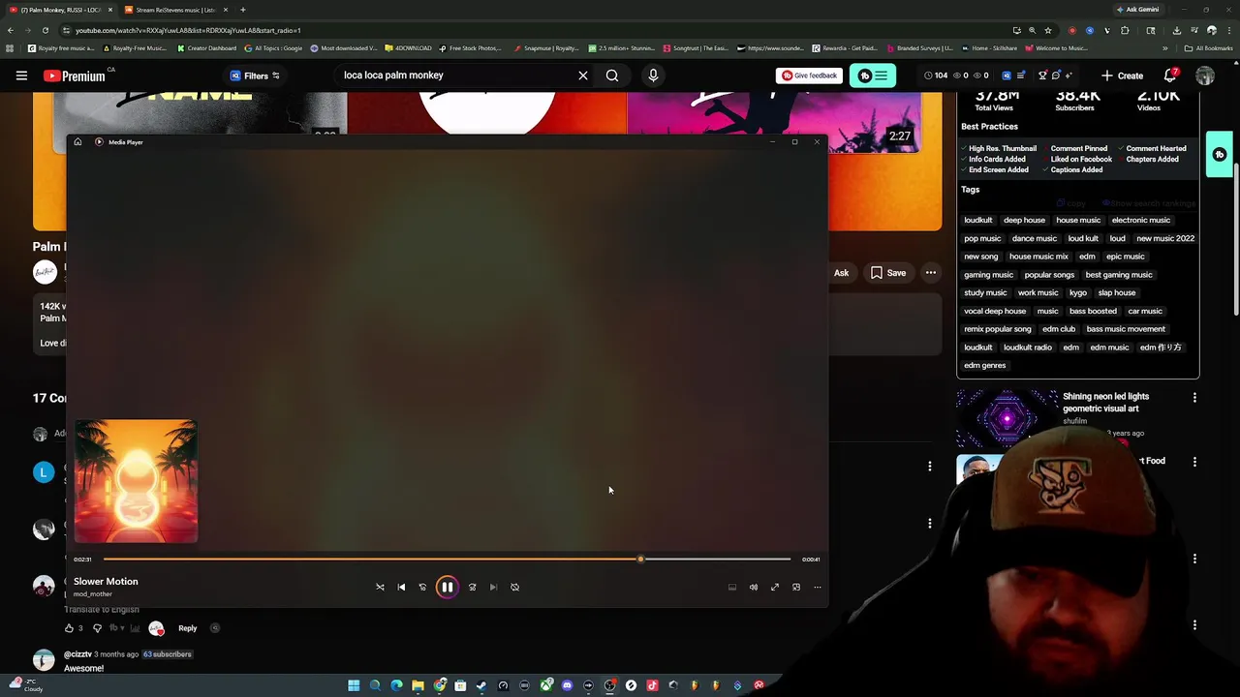
Task: Like the comment with thumbs up
Action: (x=69, y=628)
